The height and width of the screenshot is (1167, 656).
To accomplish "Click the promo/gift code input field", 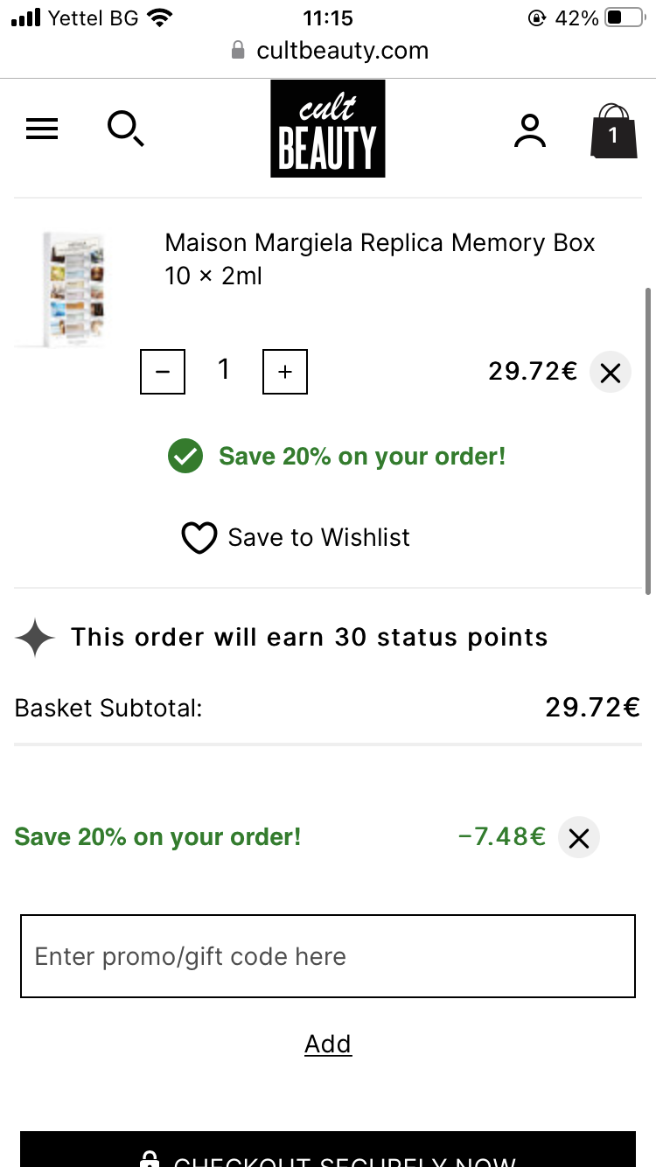I will [x=328, y=956].
